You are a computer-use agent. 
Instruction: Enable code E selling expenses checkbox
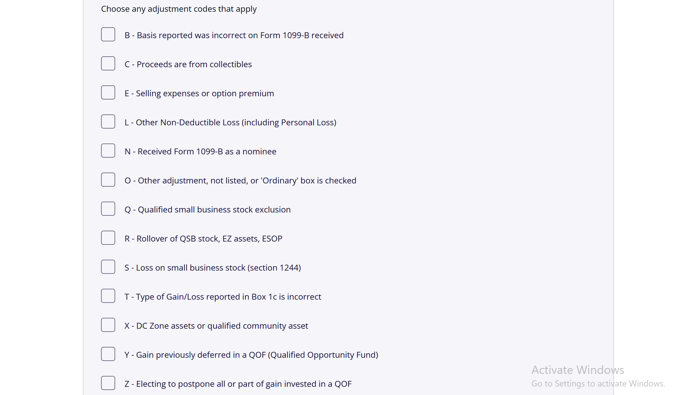click(x=108, y=93)
